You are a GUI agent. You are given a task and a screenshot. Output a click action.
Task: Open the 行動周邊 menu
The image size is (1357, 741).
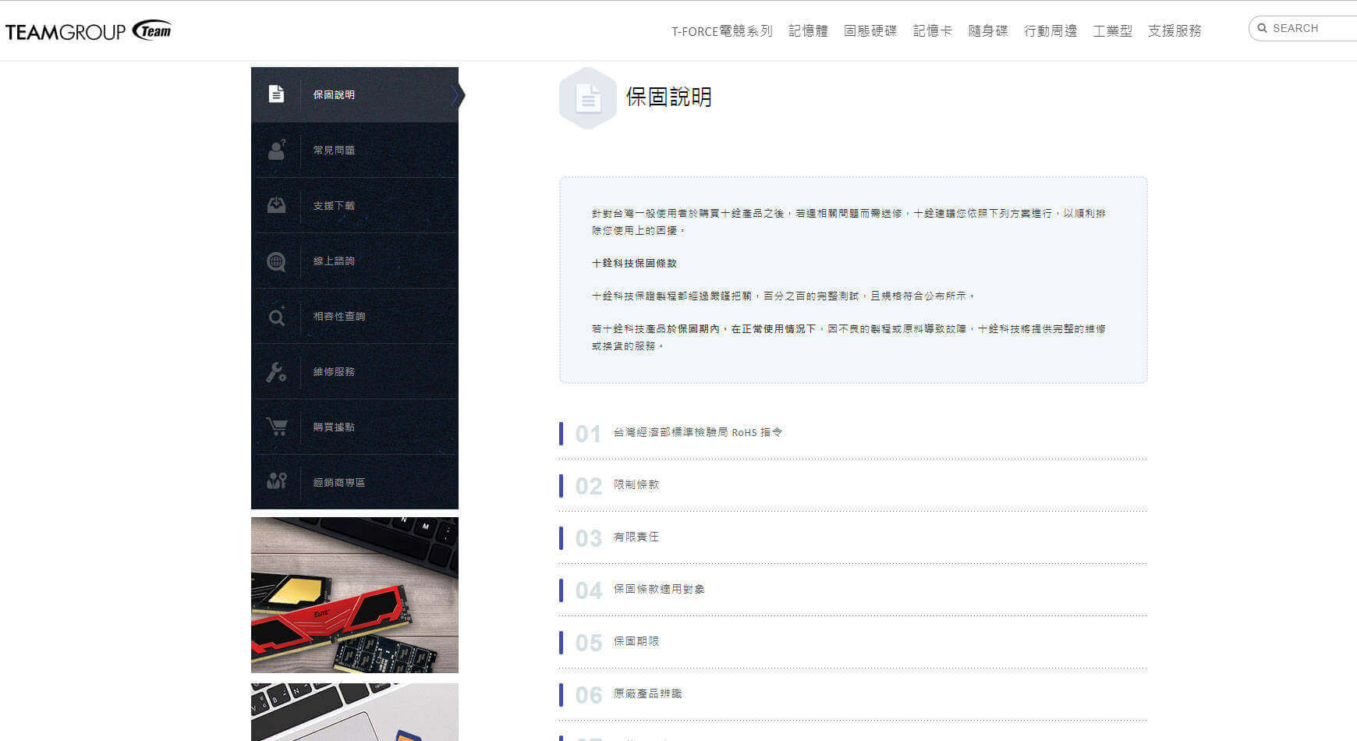point(1051,31)
